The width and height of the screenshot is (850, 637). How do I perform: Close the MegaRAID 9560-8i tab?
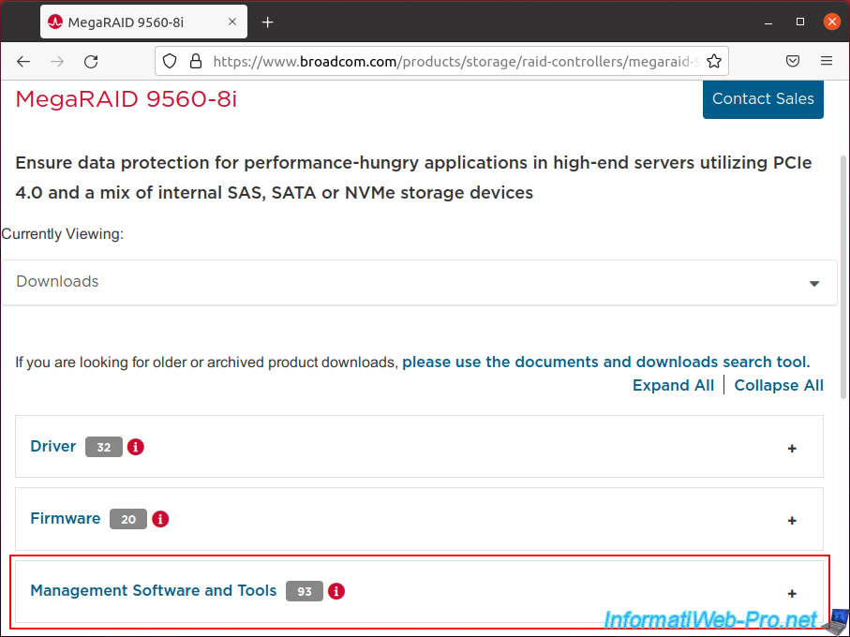(x=232, y=22)
